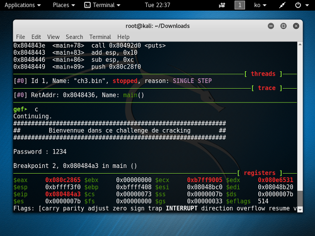315x236 pixels.
Task: Click the address 0x8048449 at main+89
Action: click(x=29, y=67)
